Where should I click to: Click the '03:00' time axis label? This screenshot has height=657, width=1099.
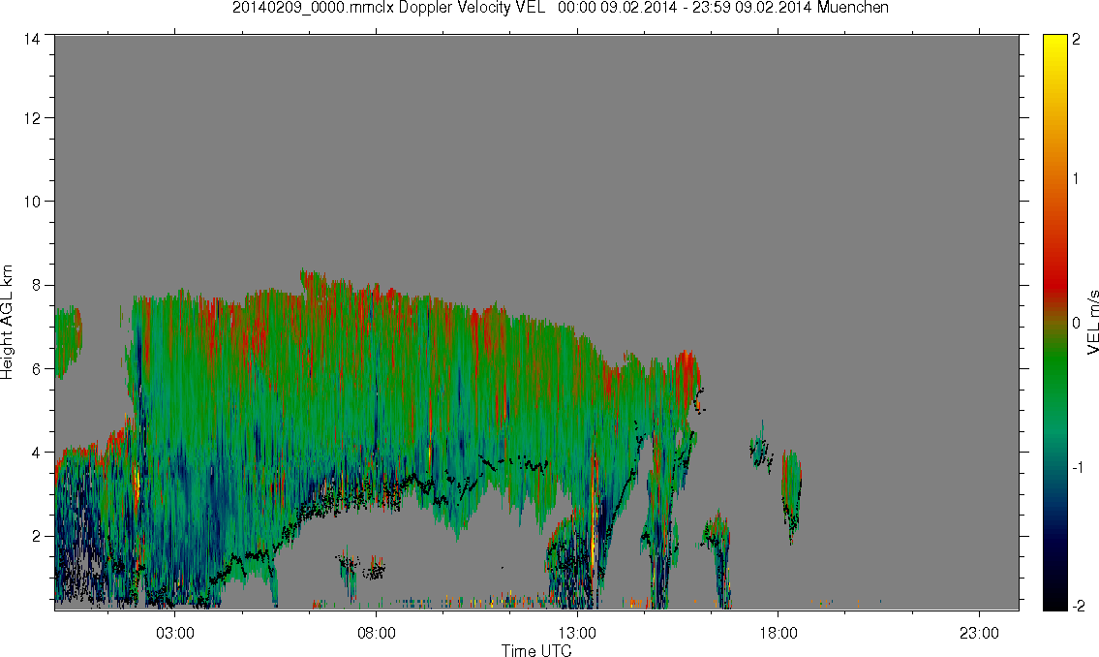click(x=174, y=633)
